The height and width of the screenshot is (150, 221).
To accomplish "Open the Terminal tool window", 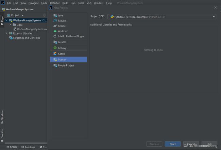I will point(43,147).
